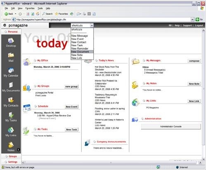Open Notes icon in sidebar

point(11,145)
